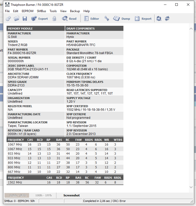
Task: Open the Editor tool
Action: point(92,19)
